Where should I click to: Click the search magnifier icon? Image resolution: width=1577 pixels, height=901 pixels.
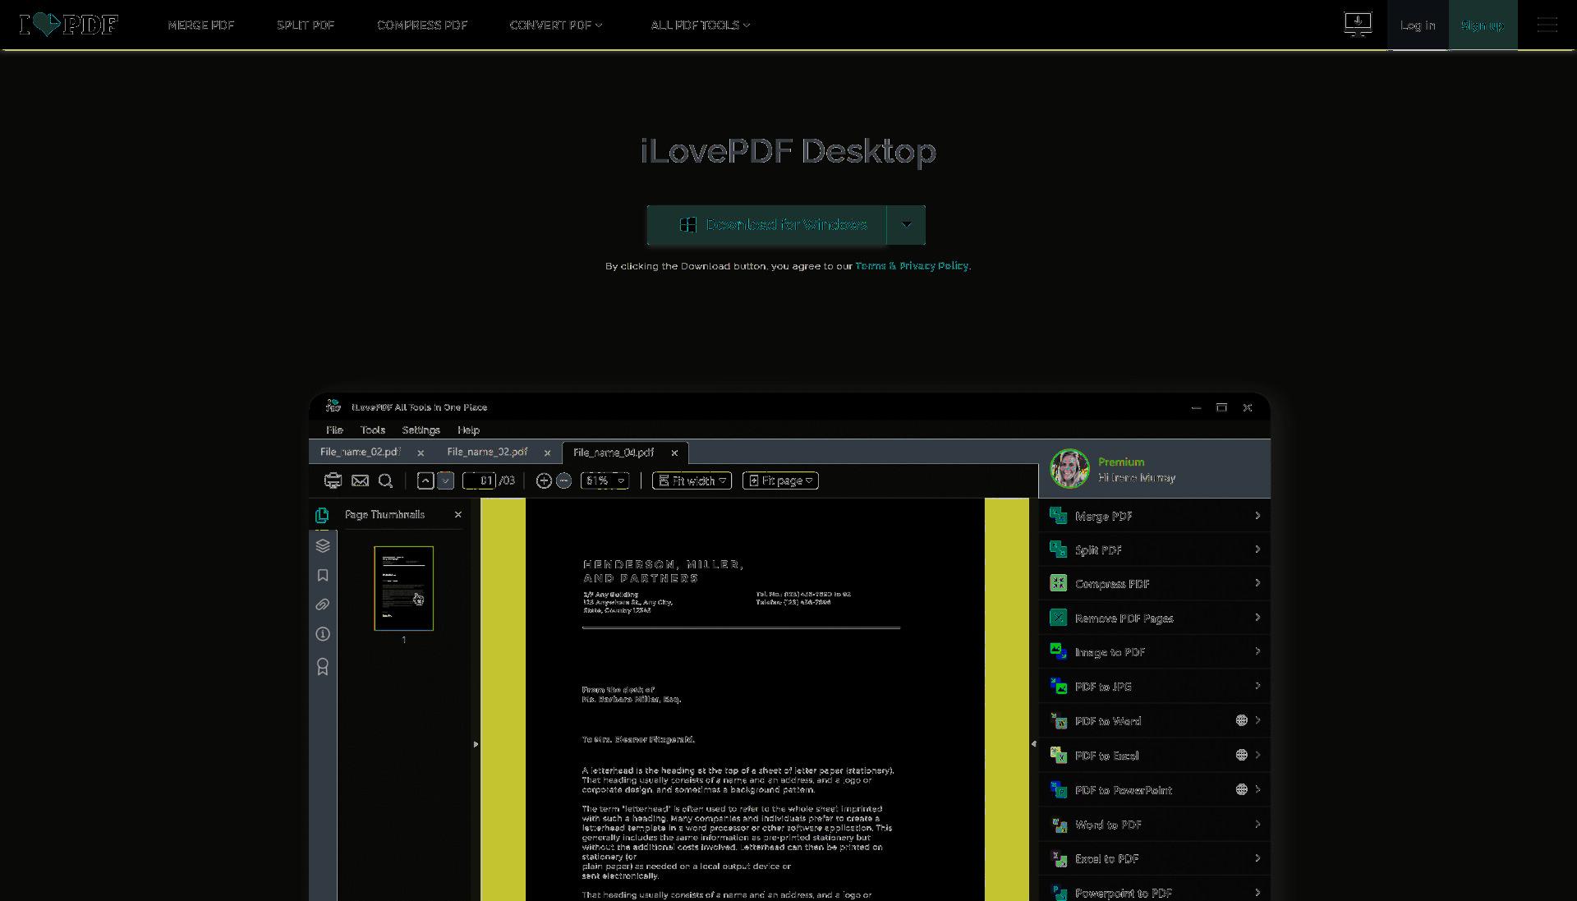click(x=385, y=480)
